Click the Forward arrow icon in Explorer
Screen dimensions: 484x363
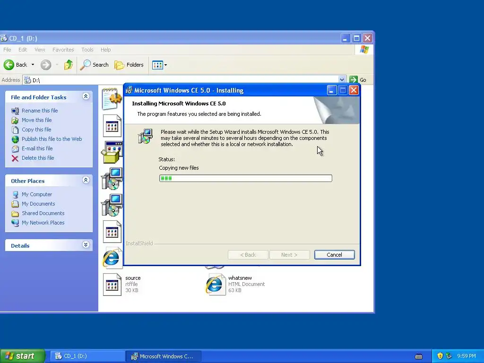46,65
